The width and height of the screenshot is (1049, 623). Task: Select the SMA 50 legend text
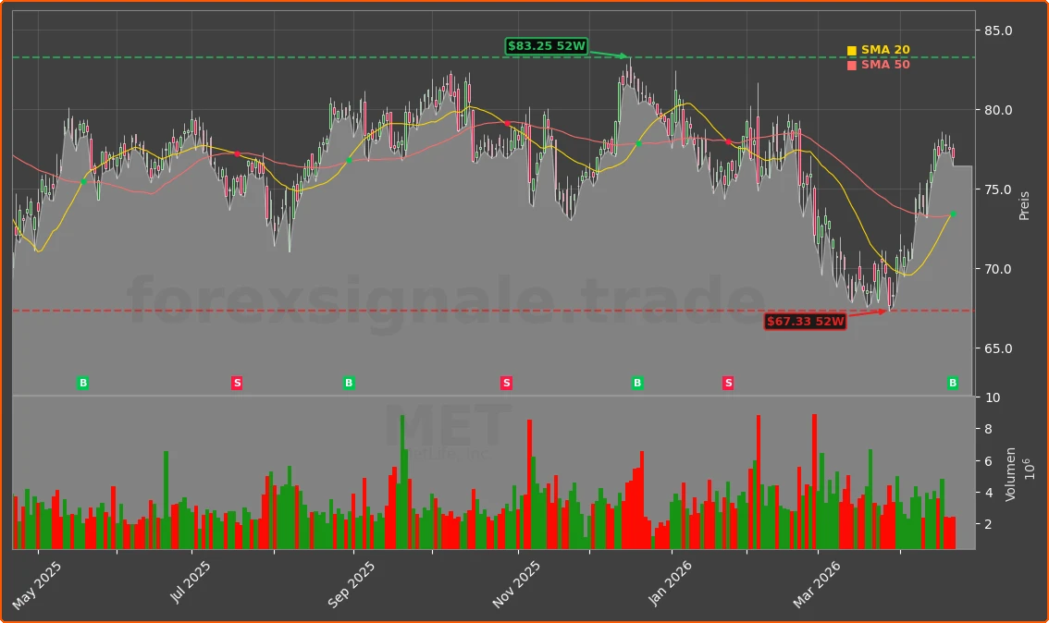click(x=885, y=65)
